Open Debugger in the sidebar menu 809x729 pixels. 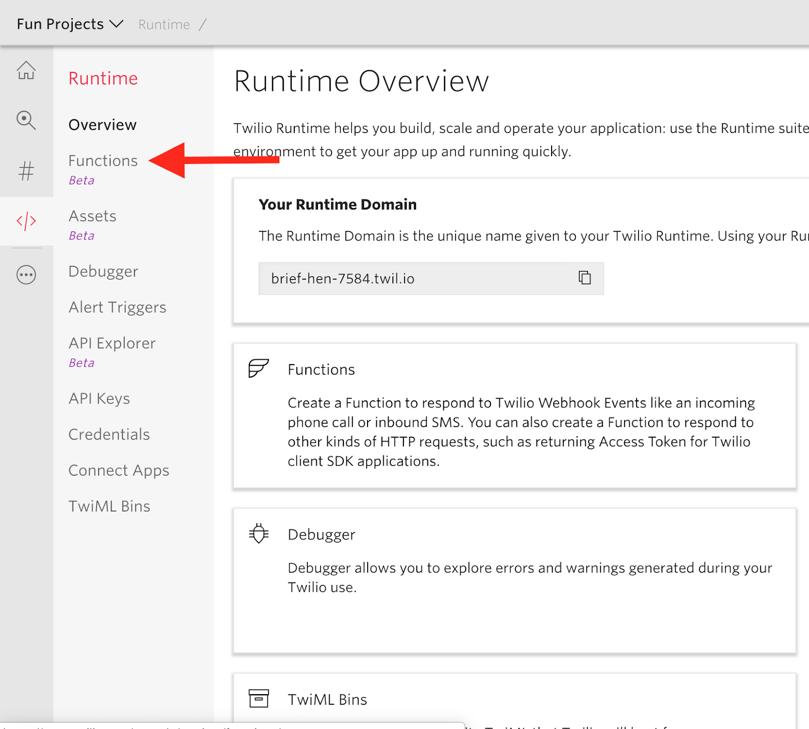(103, 272)
